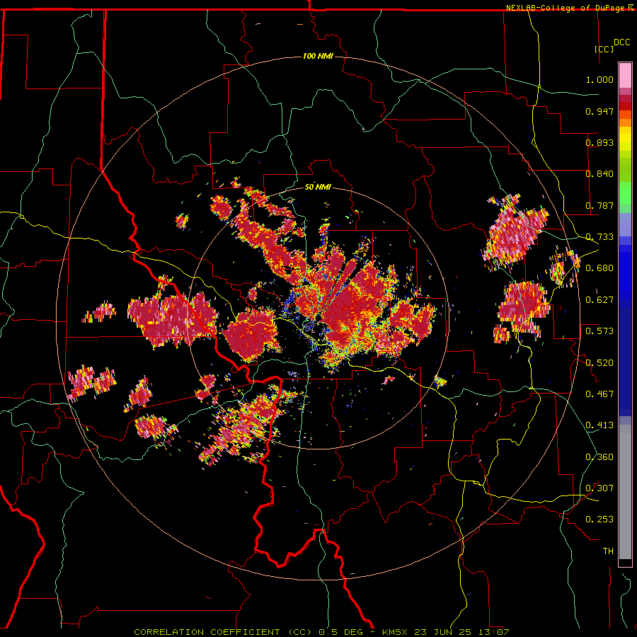Click the 0.627 color scale value
This screenshot has height=637, width=637.
pyautogui.click(x=599, y=300)
